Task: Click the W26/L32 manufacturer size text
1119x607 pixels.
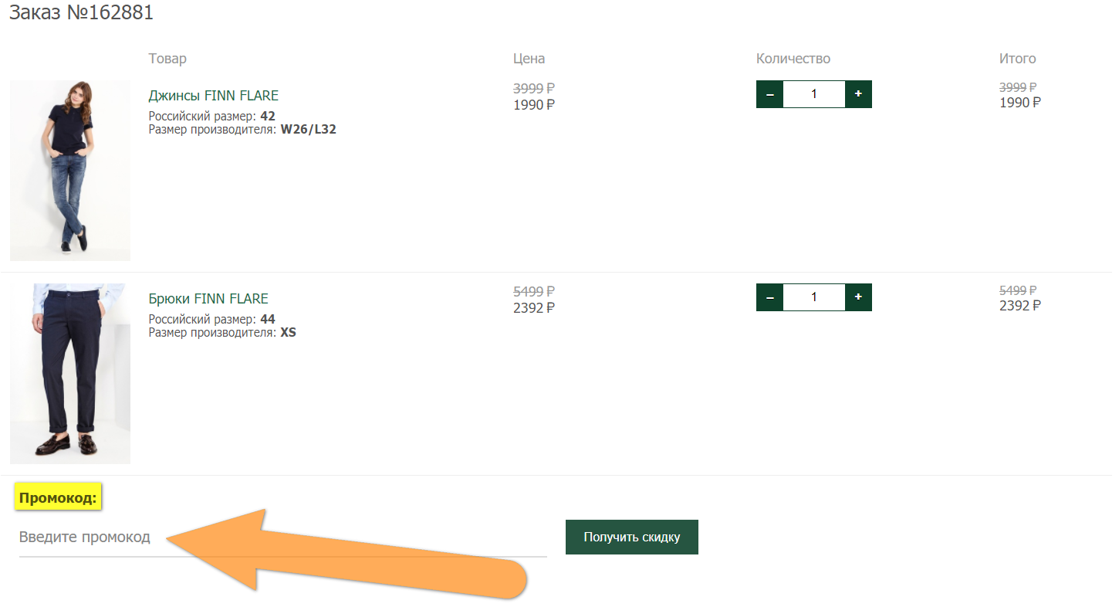Action: [x=308, y=130]
